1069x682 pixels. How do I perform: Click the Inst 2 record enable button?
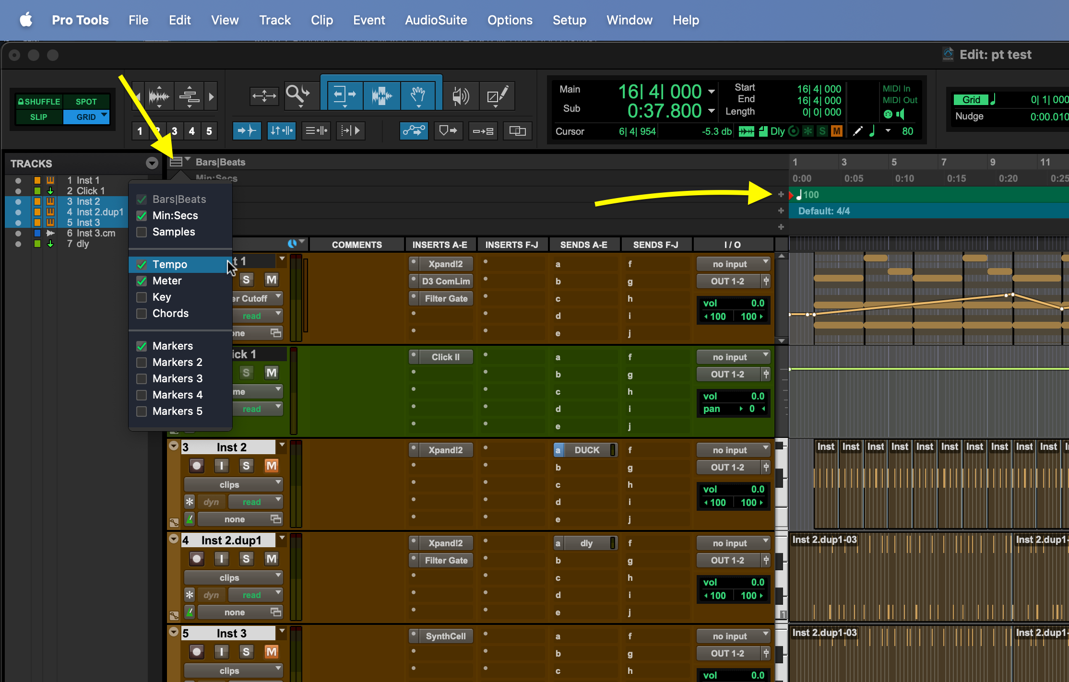(197, 466)
